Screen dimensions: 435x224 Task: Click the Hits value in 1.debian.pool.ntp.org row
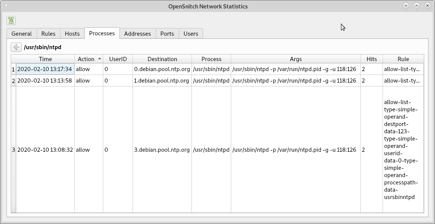(x=372, y=80)
